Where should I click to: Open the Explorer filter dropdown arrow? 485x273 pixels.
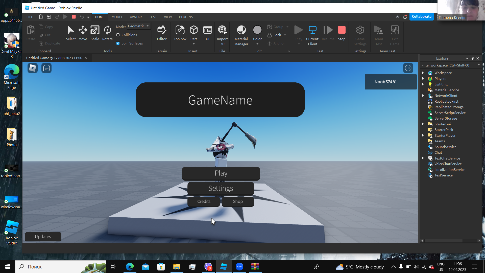pyautogui.click(x=479, y=65)
